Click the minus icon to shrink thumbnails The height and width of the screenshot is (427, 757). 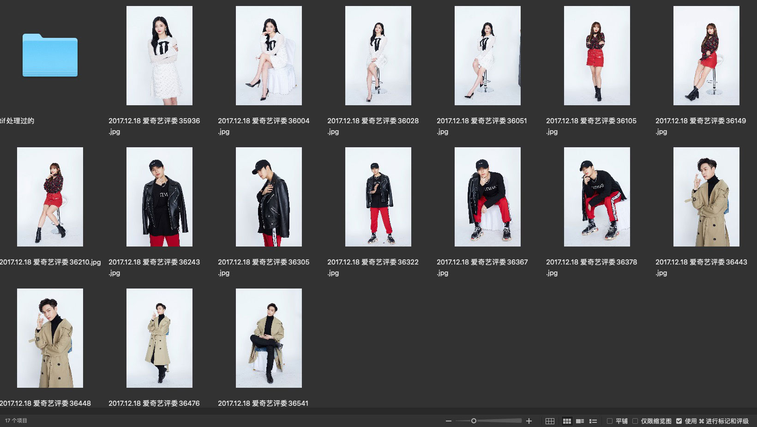pos(448,421)
